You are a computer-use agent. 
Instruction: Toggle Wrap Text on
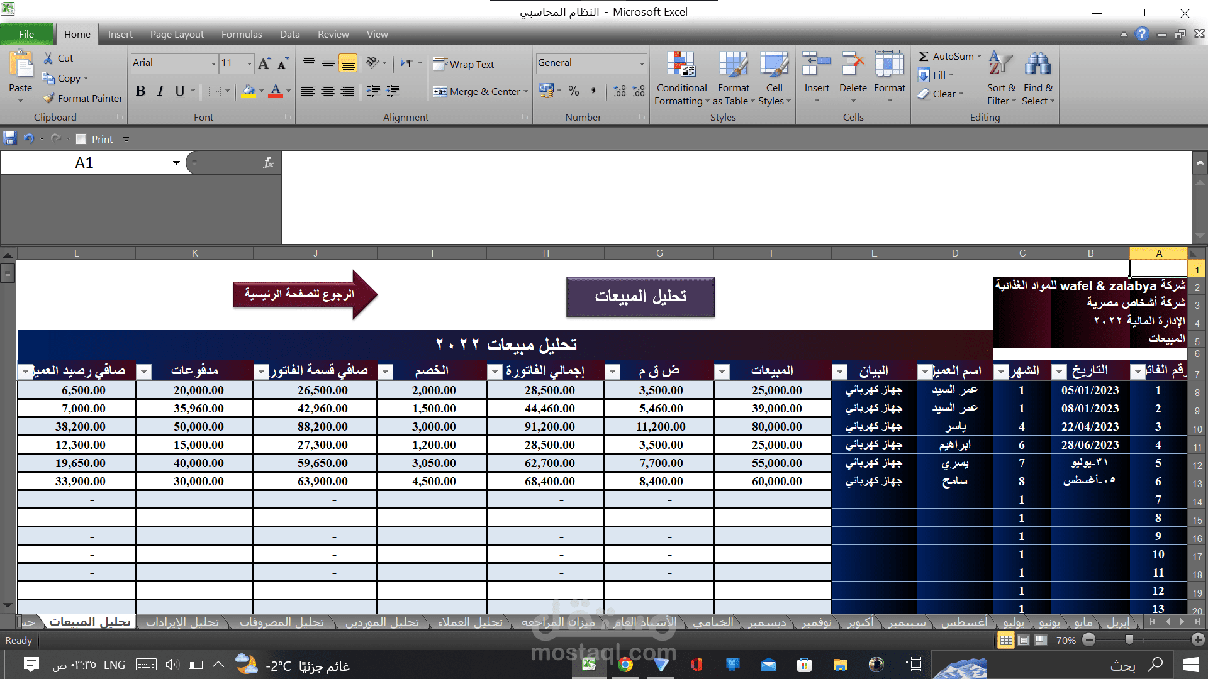coord(464,64)
